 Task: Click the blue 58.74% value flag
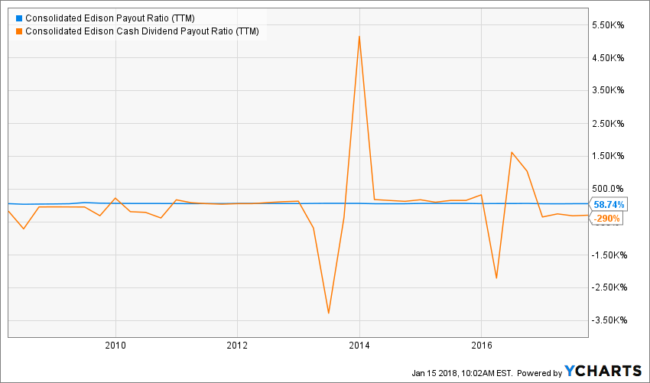[x=608, y=205]
